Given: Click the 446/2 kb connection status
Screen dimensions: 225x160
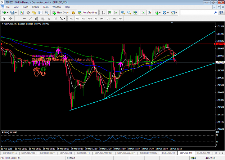Looking at the screenshot, I should tap(210, 158).
